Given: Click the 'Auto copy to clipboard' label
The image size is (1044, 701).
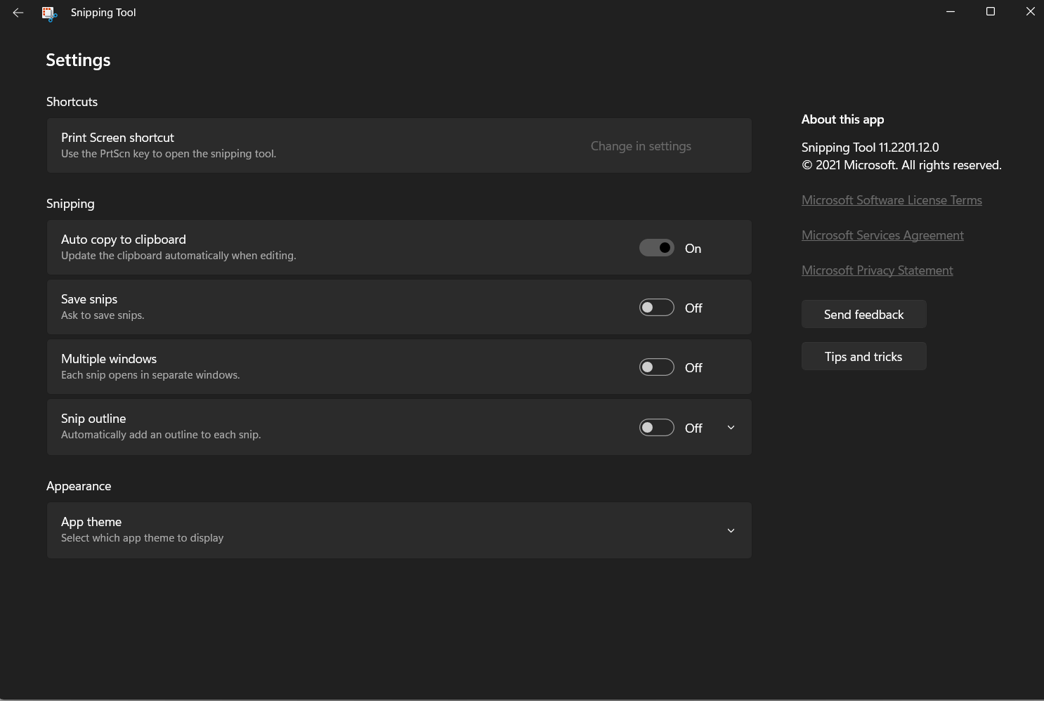Looking at the screenshot, I should (124, 240).
